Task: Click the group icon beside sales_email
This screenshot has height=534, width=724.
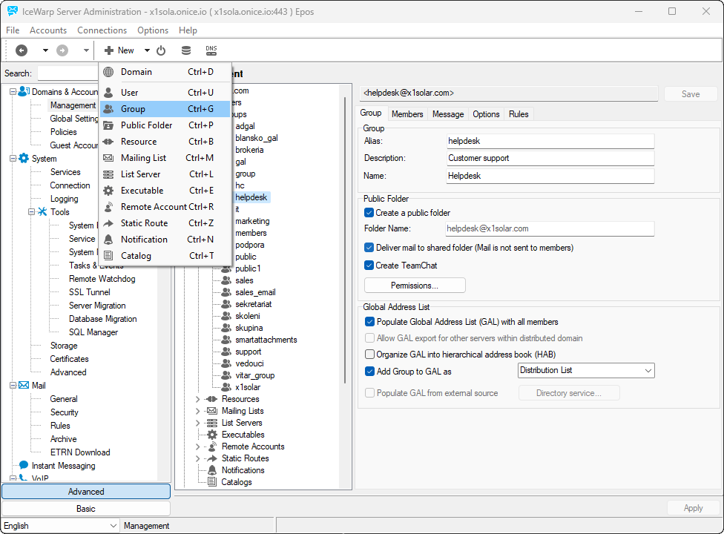Action: [x=226, y=292]
